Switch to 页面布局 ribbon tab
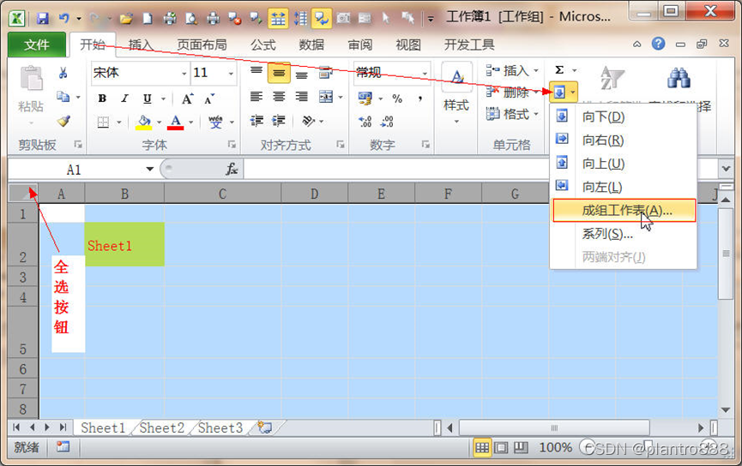The height and width of the screenshot is (466, 742). 202,45
